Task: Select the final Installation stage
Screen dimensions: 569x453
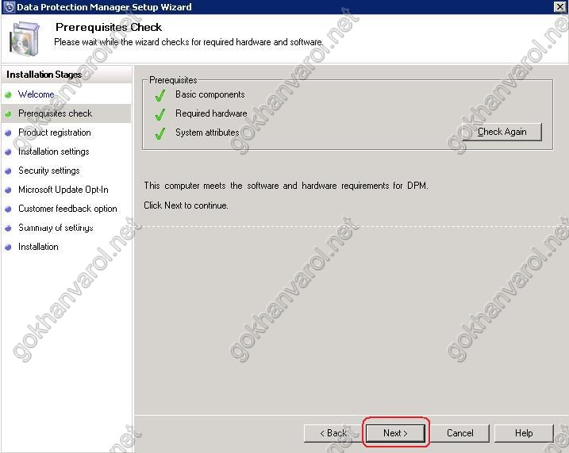Action: 38,247
